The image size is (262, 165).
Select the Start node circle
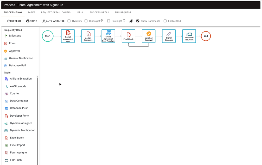pyautogui.click(x=48, y=36)
